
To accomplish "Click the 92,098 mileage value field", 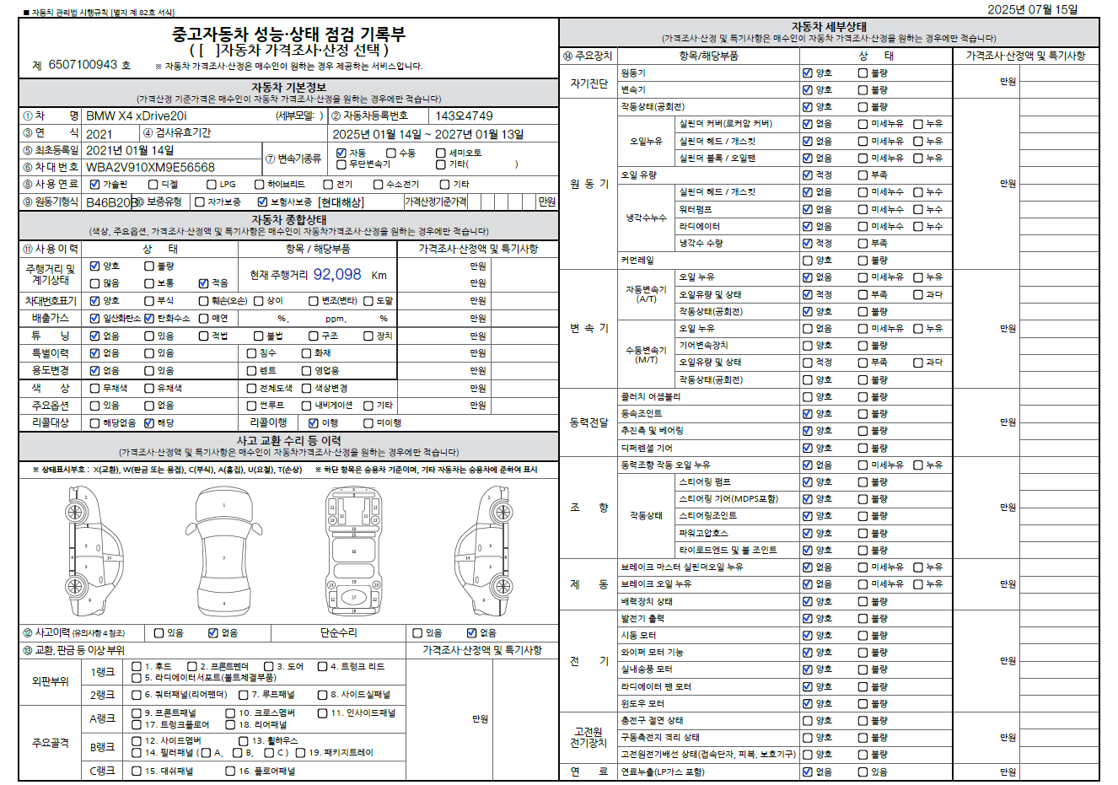I will pyautogui.click(x=337, y=275).
